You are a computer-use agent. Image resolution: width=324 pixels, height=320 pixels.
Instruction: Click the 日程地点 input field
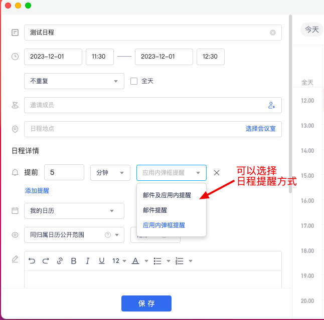pos(153,129)
